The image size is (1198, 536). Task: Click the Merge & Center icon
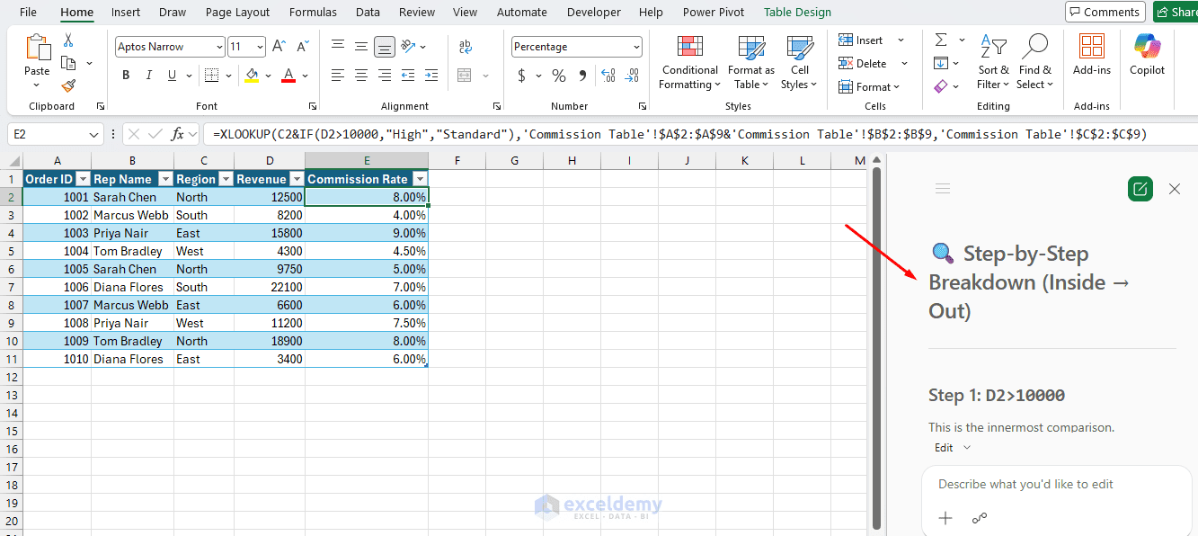[x=465, y=76]
